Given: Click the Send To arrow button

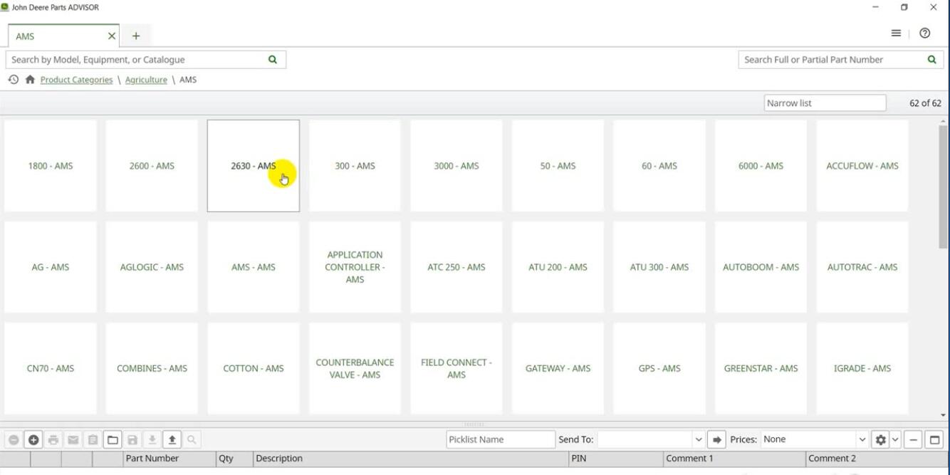Looking at the screenshot, I should (717, 440).
